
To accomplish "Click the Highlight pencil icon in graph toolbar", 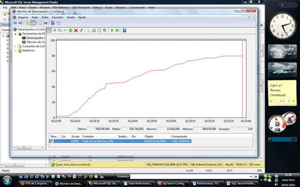I will [x=81, y=30].
